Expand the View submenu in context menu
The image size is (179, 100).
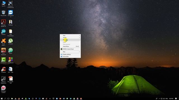(70, 36)
